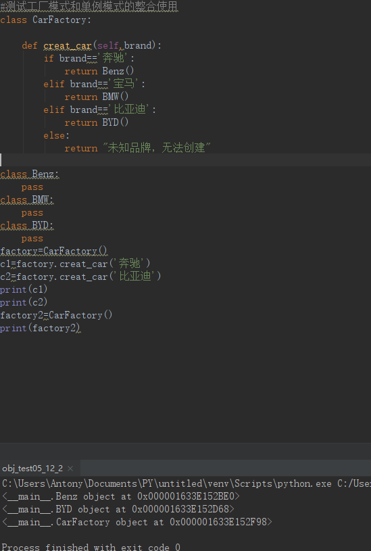This screenshot has width=371, height=551.
Task: Click the line "if brand=='奔驰':"
Action: (89, 58)
